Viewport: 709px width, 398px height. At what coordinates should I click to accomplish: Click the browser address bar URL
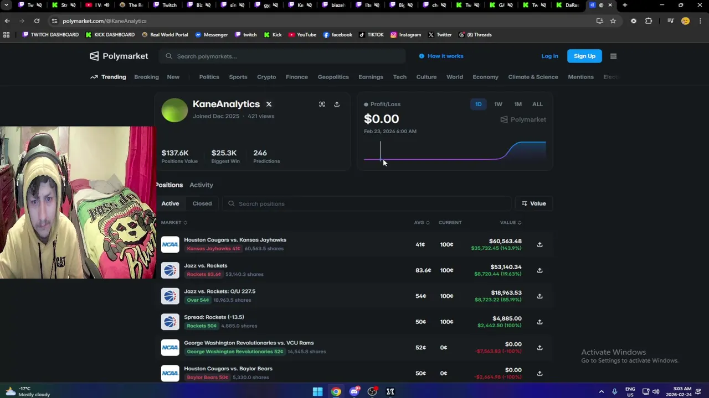click(105, 21)
